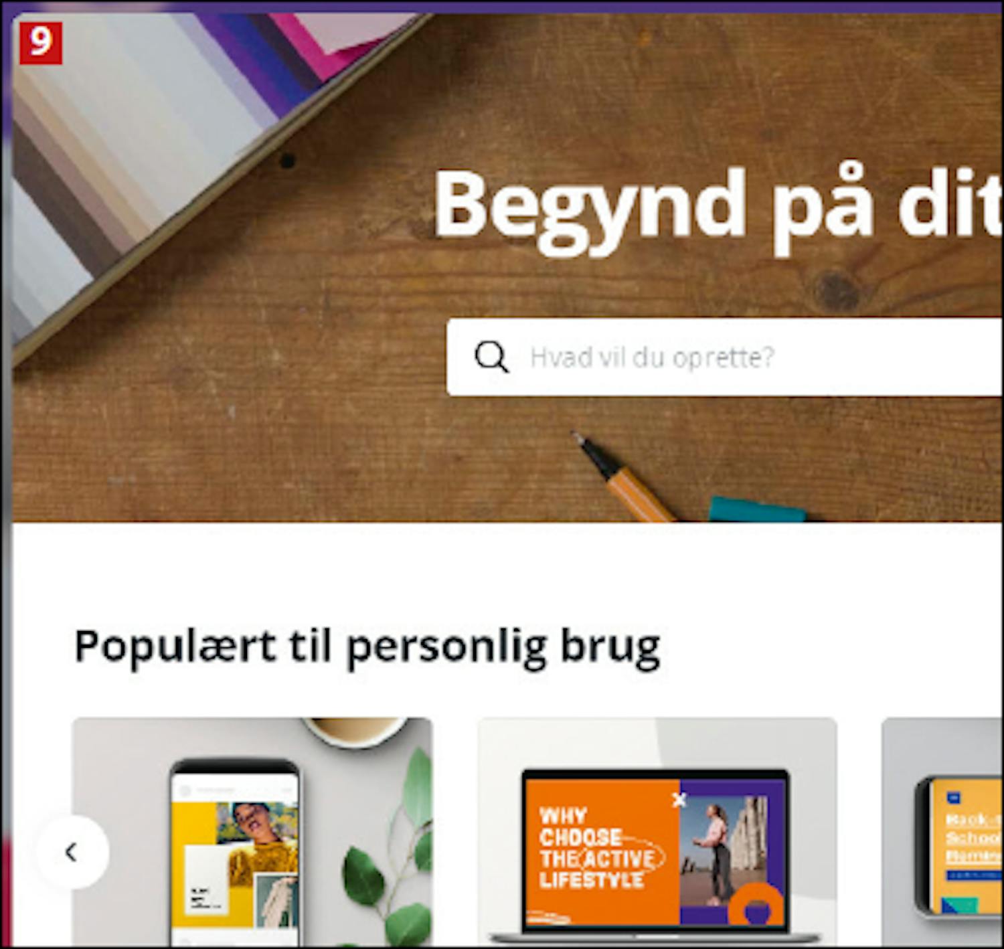Click the white X on the orange slide
The height and width of the screenshot is (949, 1004).
tap(679, 800)
